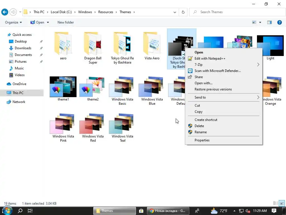Choose Rename in the context menu
The width and height of the screenshot is (286, 215).
224,132
